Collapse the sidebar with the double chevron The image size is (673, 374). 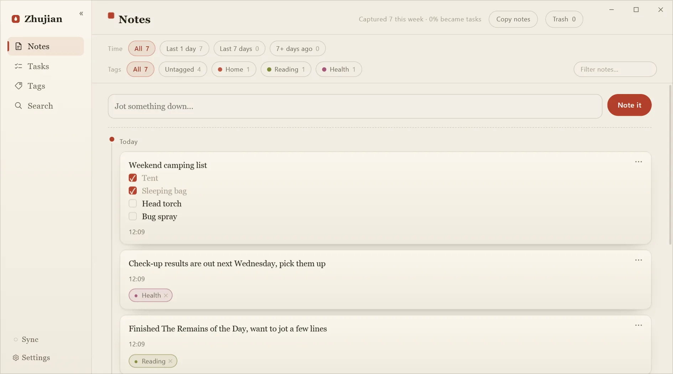[81, 14]
